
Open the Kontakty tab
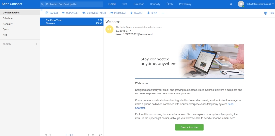tap(155, 4)
